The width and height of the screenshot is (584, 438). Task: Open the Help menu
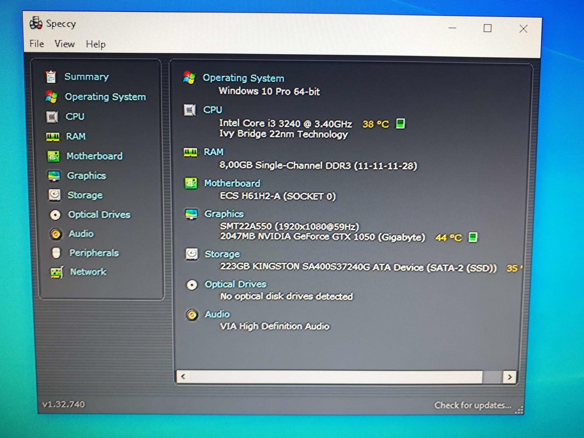96,44
